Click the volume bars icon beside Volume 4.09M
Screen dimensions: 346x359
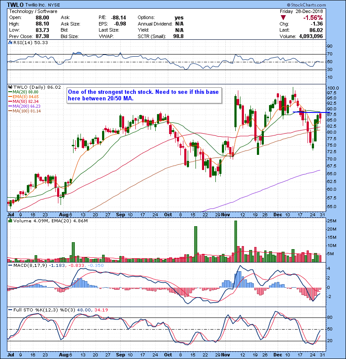click(10, 221)
